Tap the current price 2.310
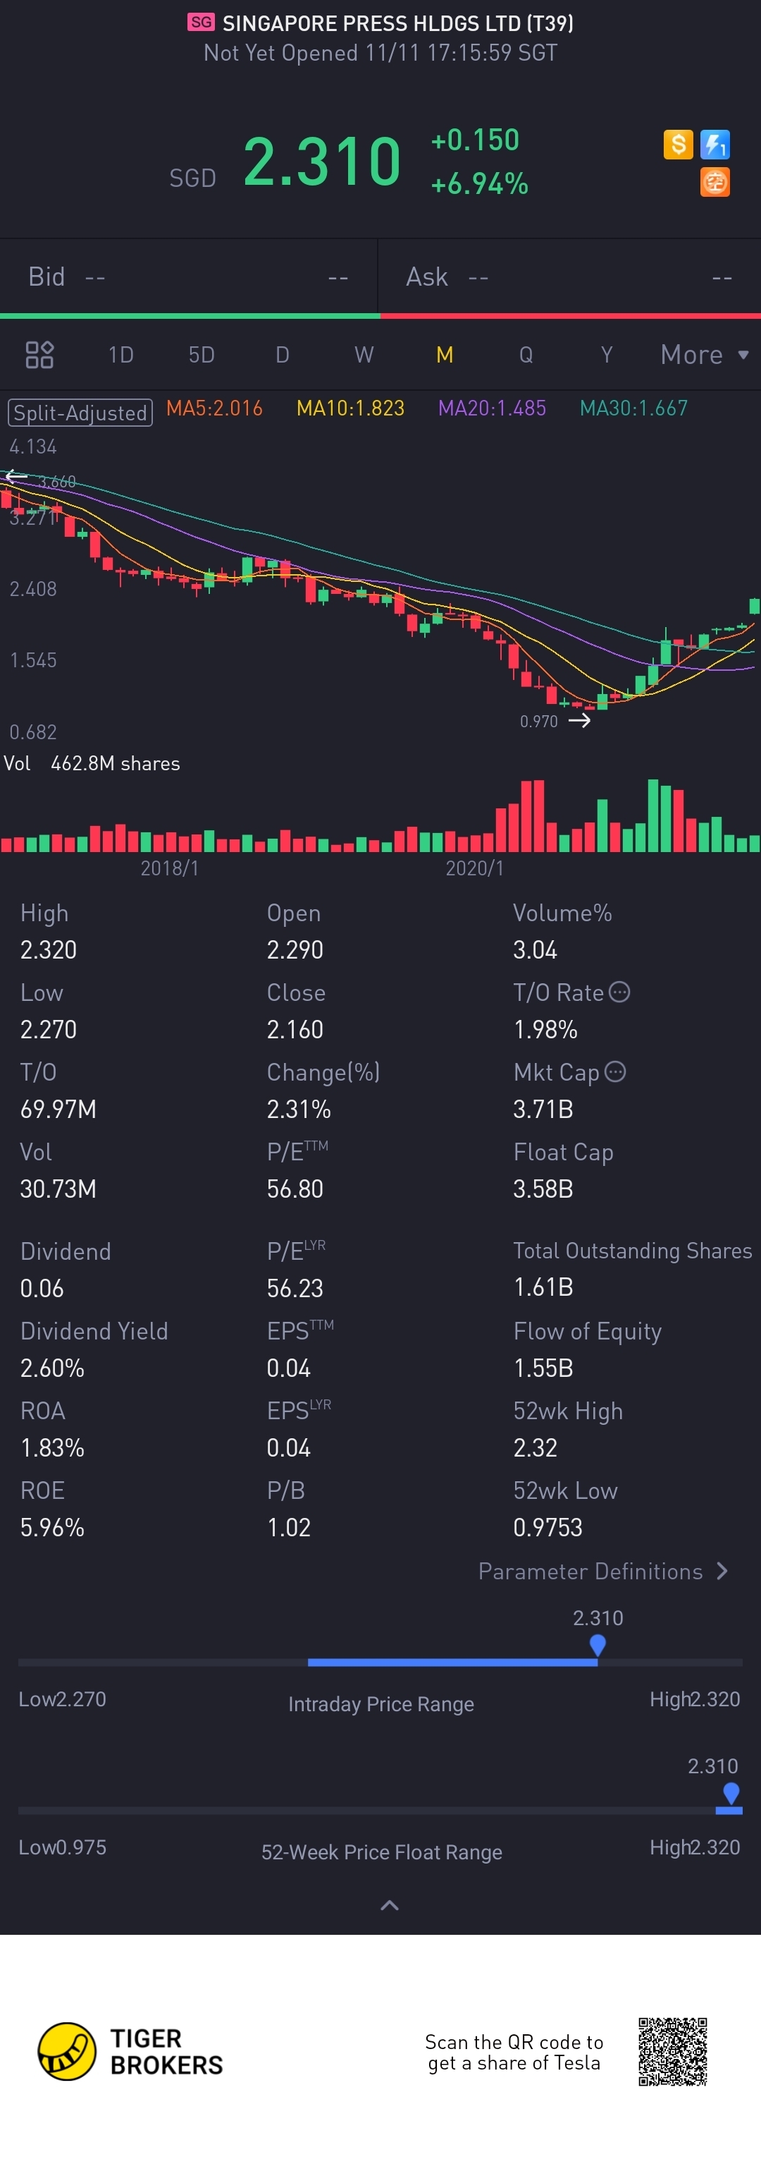The width and height of the screenshot is (761, 2169). (322, 161)
